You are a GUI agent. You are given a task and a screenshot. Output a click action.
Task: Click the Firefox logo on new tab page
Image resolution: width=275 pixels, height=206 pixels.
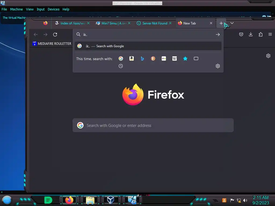pos(133,95)
